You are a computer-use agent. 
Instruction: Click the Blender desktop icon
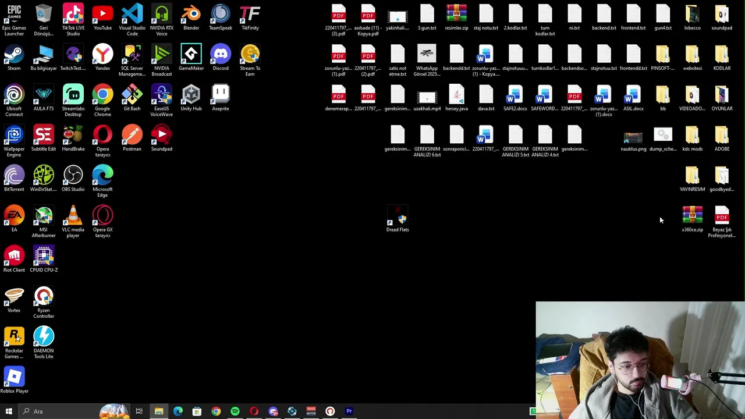coord(191,17)
